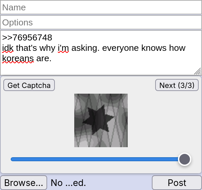Submit the reply with Post
202x190 pixels.
click(x=177, y=183)
